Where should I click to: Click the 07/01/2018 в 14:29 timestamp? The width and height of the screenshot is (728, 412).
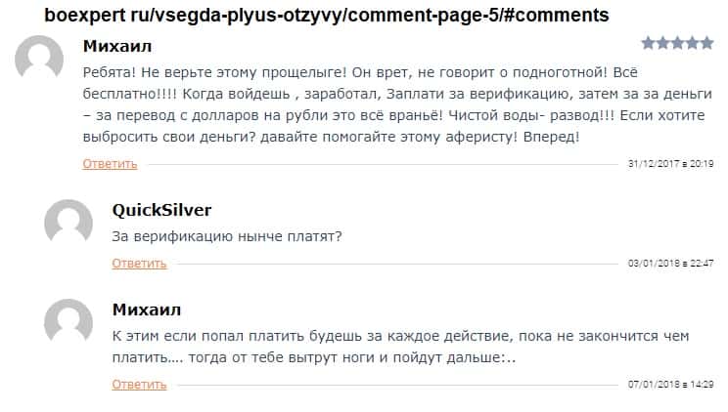tap(670, 385)
